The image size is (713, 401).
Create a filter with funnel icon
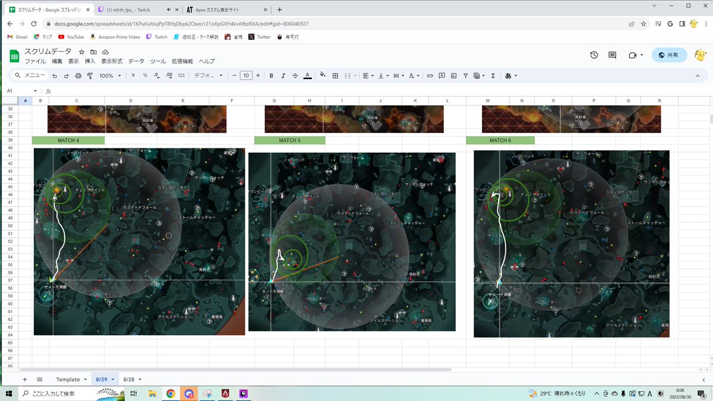pyautogui.click(x=466, y=75)
